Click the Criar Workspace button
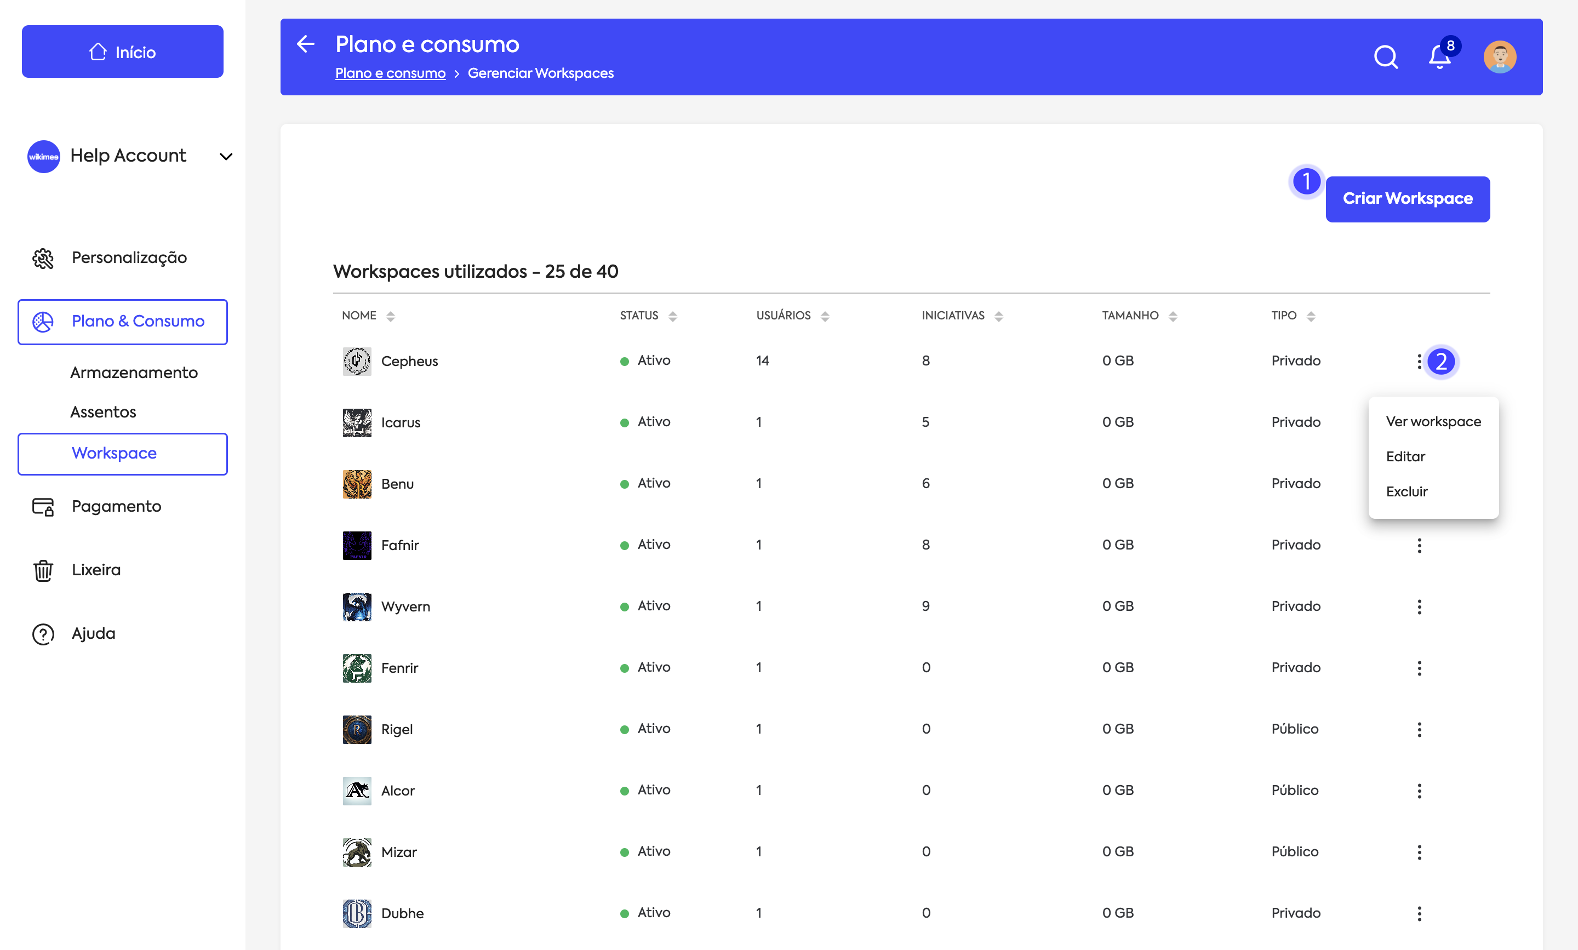 [x=1407, y=199]
